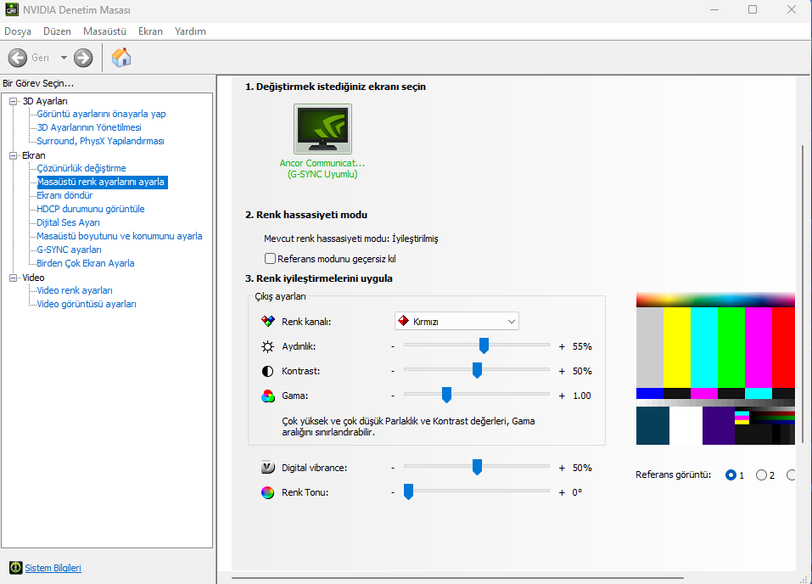Click minus button for Gama
The height and width of the screenshot is (584, 812).
pos(393,396)
